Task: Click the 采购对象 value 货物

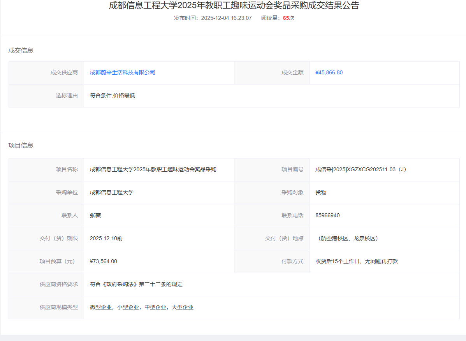Action: tap(321, 192)
